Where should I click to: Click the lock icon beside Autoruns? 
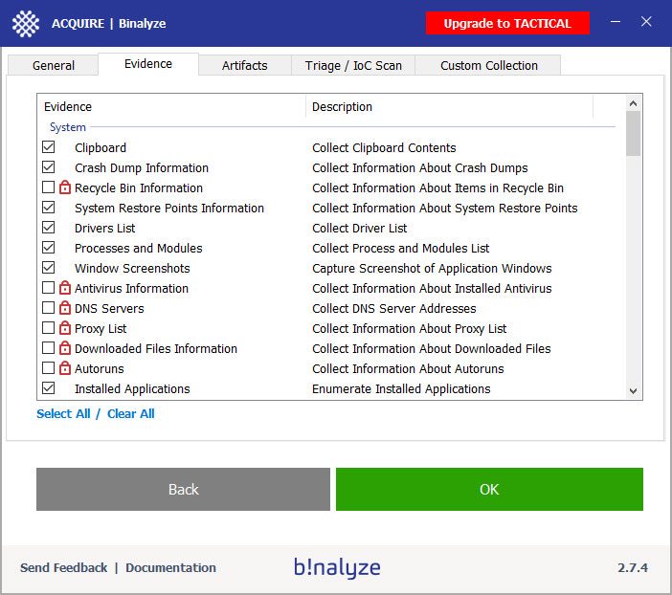(x=65, y=368)
